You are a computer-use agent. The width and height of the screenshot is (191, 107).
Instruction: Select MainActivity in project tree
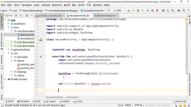coord(27,35)
